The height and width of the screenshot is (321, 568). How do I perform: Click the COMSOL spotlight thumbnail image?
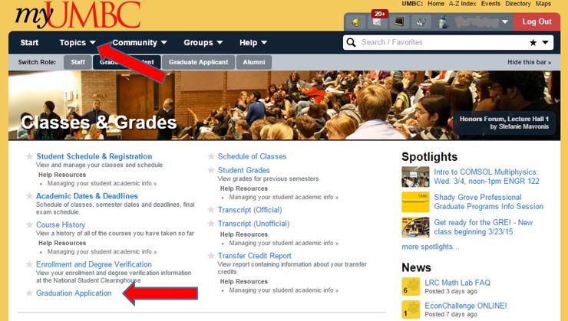pos(415,176)
